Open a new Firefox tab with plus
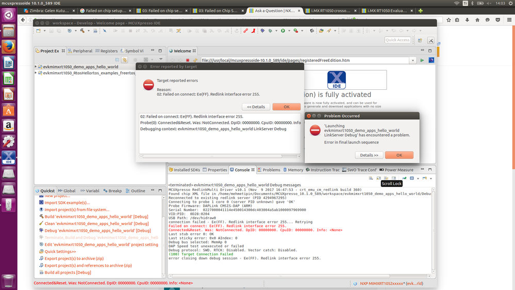The image size is (515, 290). (421, 10)
